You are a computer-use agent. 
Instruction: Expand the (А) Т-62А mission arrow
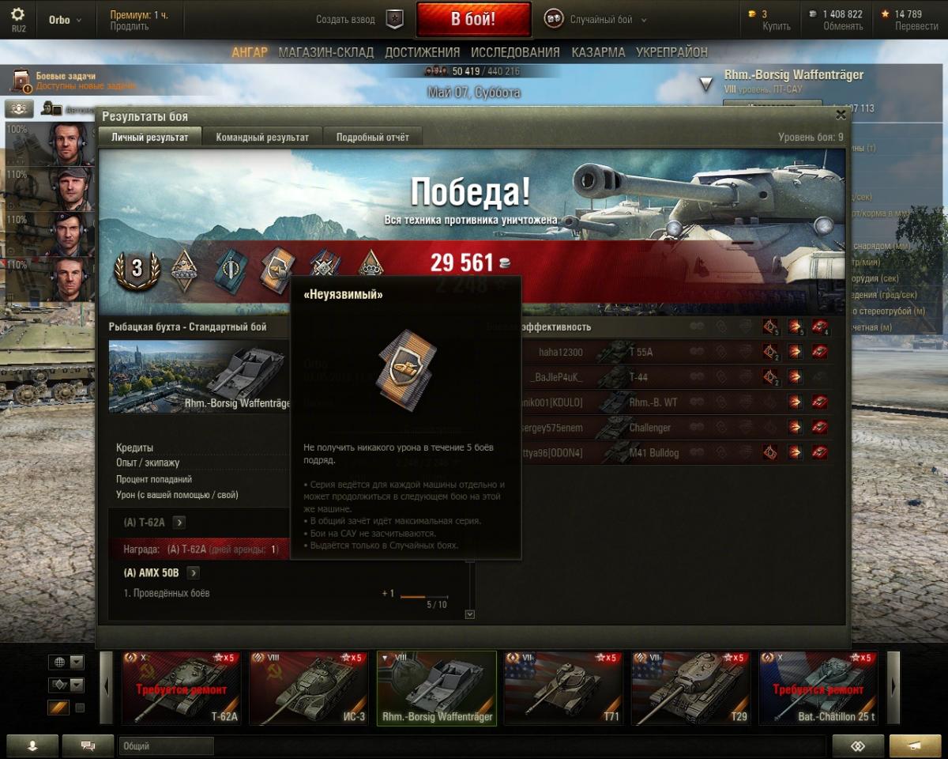179,522
